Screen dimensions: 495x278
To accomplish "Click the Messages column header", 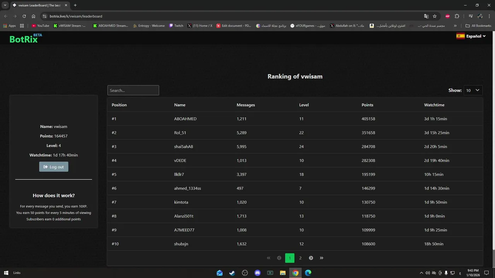I will [246, 105].
